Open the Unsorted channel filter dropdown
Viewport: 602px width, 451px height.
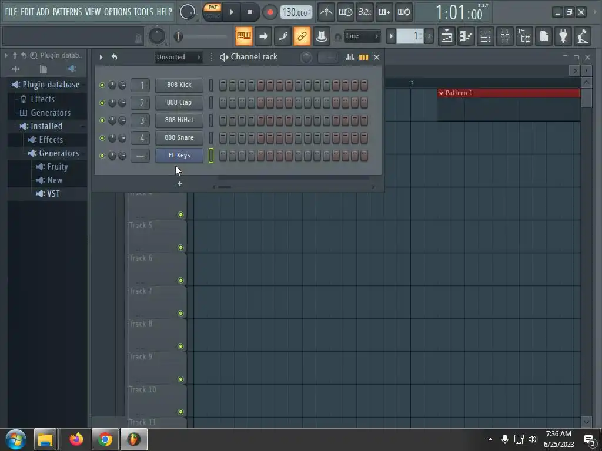coord(179,57)
